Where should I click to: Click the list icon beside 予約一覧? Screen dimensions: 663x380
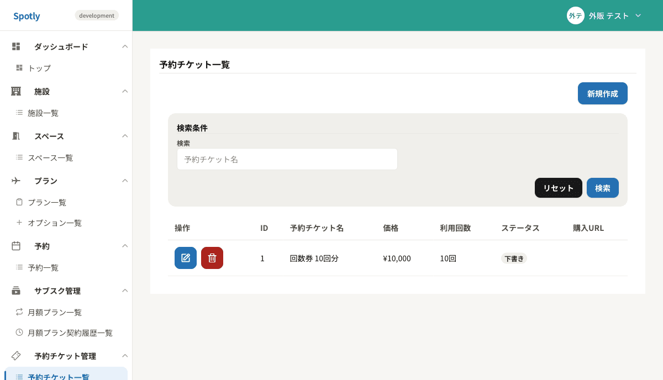[19, 267]
